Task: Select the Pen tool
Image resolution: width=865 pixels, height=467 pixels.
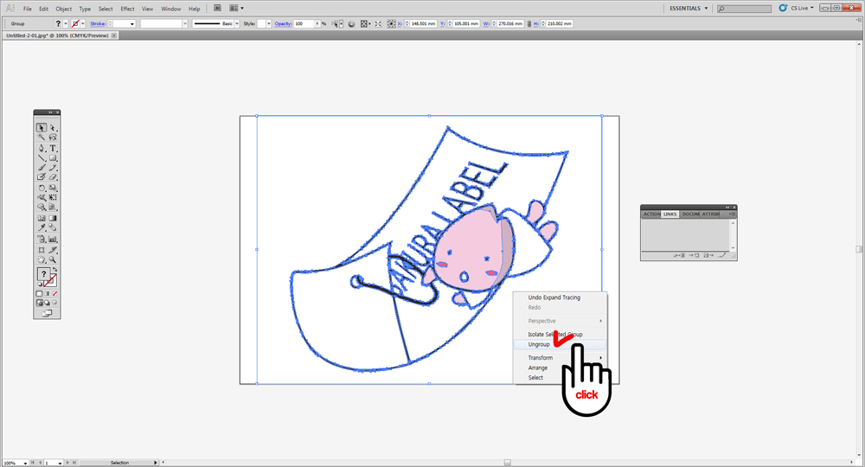Action: 42,148
